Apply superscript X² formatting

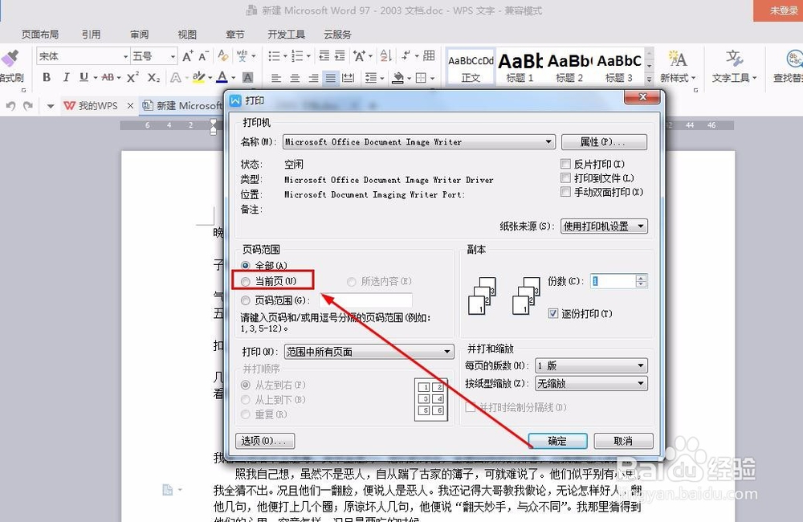132,77
